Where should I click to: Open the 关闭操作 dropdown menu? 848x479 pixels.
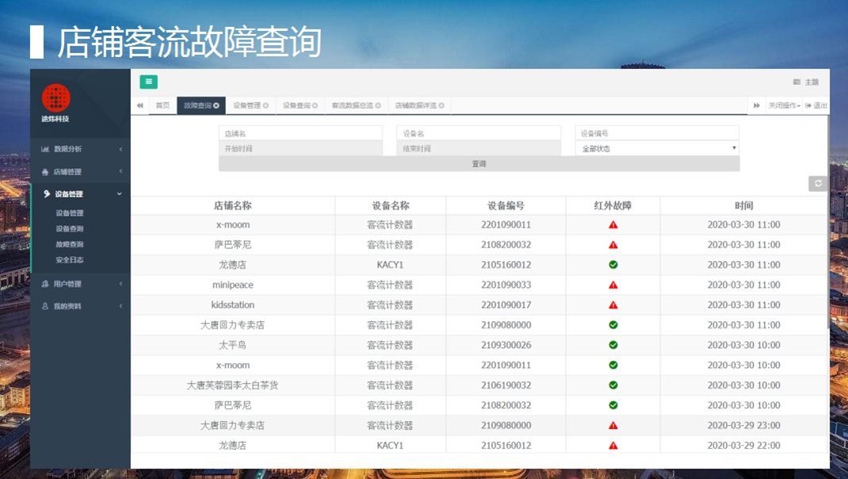[784, 105]
